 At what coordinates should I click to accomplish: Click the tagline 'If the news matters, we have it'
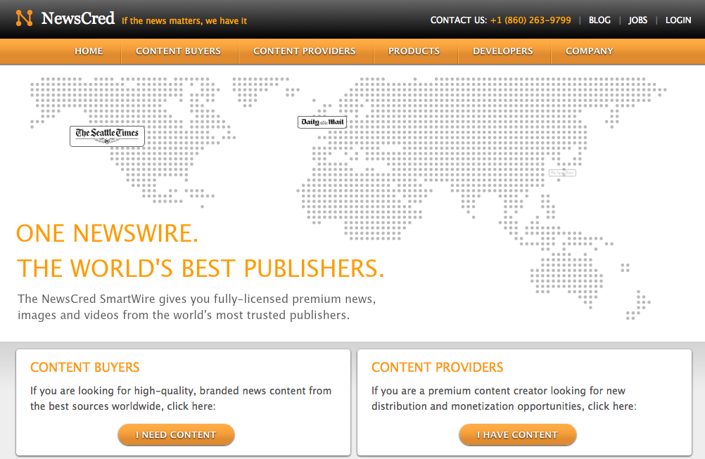pos(184,20)
